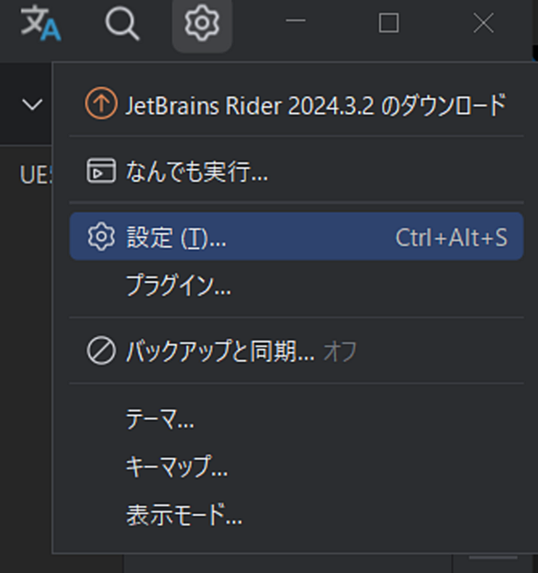Click the orange update arrow icon
This screenshot has width=538, height=573.
pos(101,104)
